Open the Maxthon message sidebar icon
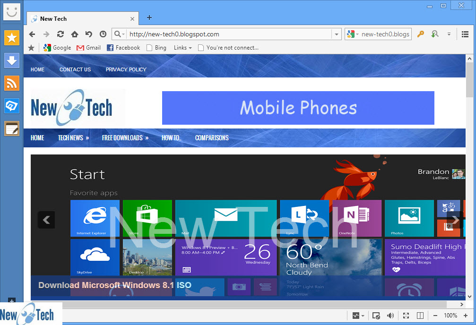 12,106
